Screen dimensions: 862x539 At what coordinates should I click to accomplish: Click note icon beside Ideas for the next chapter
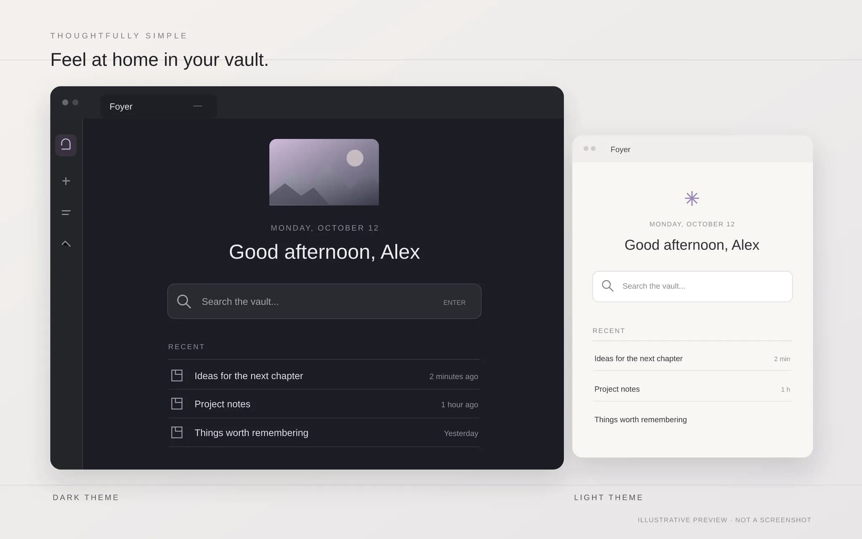177,376
